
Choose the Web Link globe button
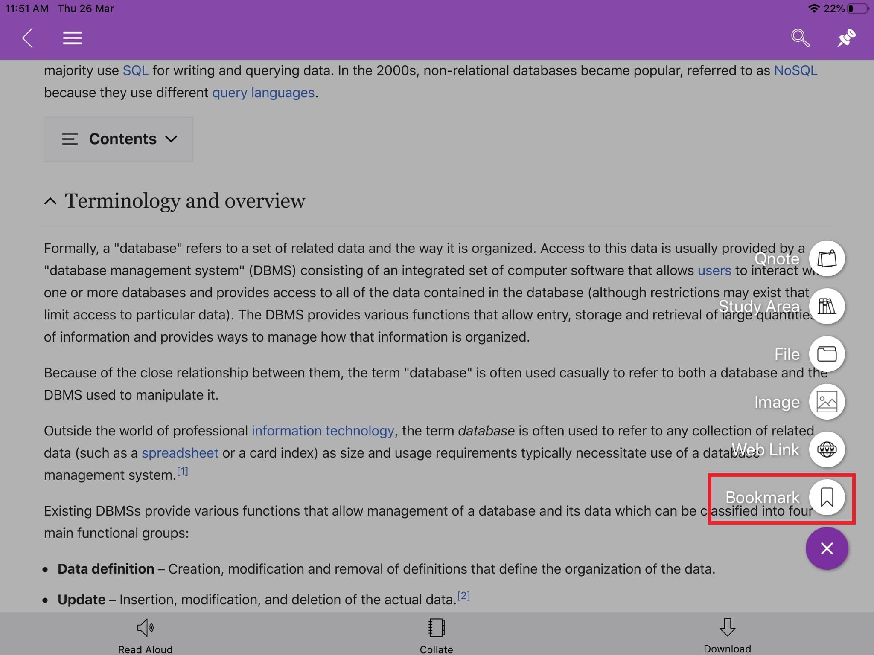827,449
